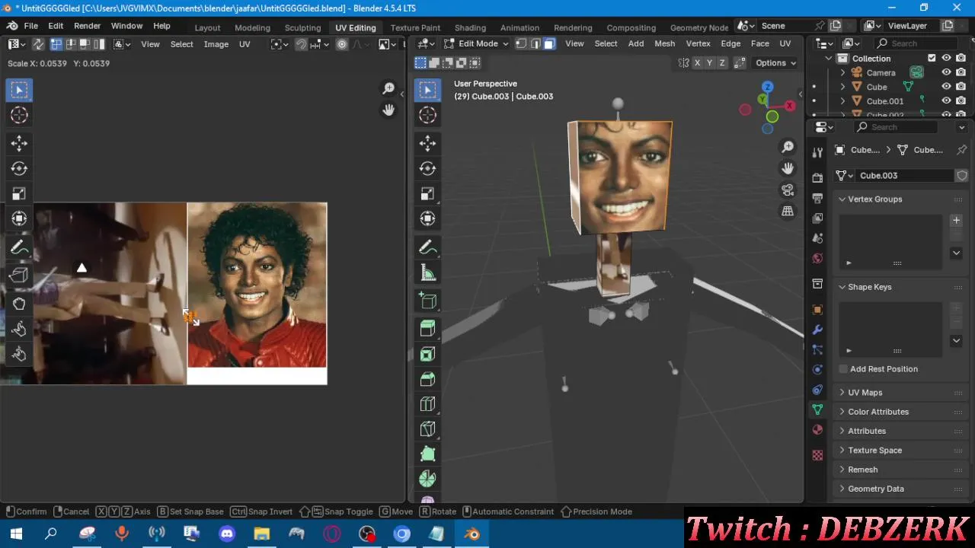Toggle UV sync selection in UV editor header

[x=39, y=44]
